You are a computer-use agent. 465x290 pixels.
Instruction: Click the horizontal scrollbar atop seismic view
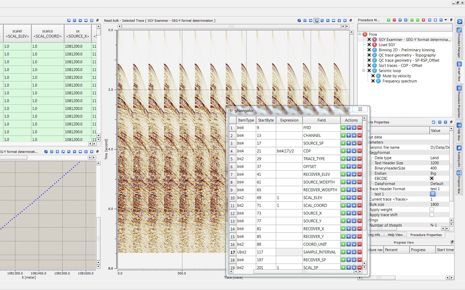231,26
